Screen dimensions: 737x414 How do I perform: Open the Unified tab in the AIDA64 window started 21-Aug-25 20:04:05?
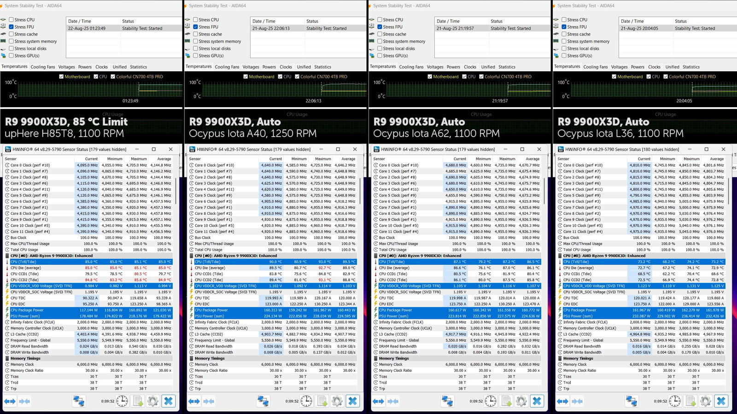tap(672, 67)
